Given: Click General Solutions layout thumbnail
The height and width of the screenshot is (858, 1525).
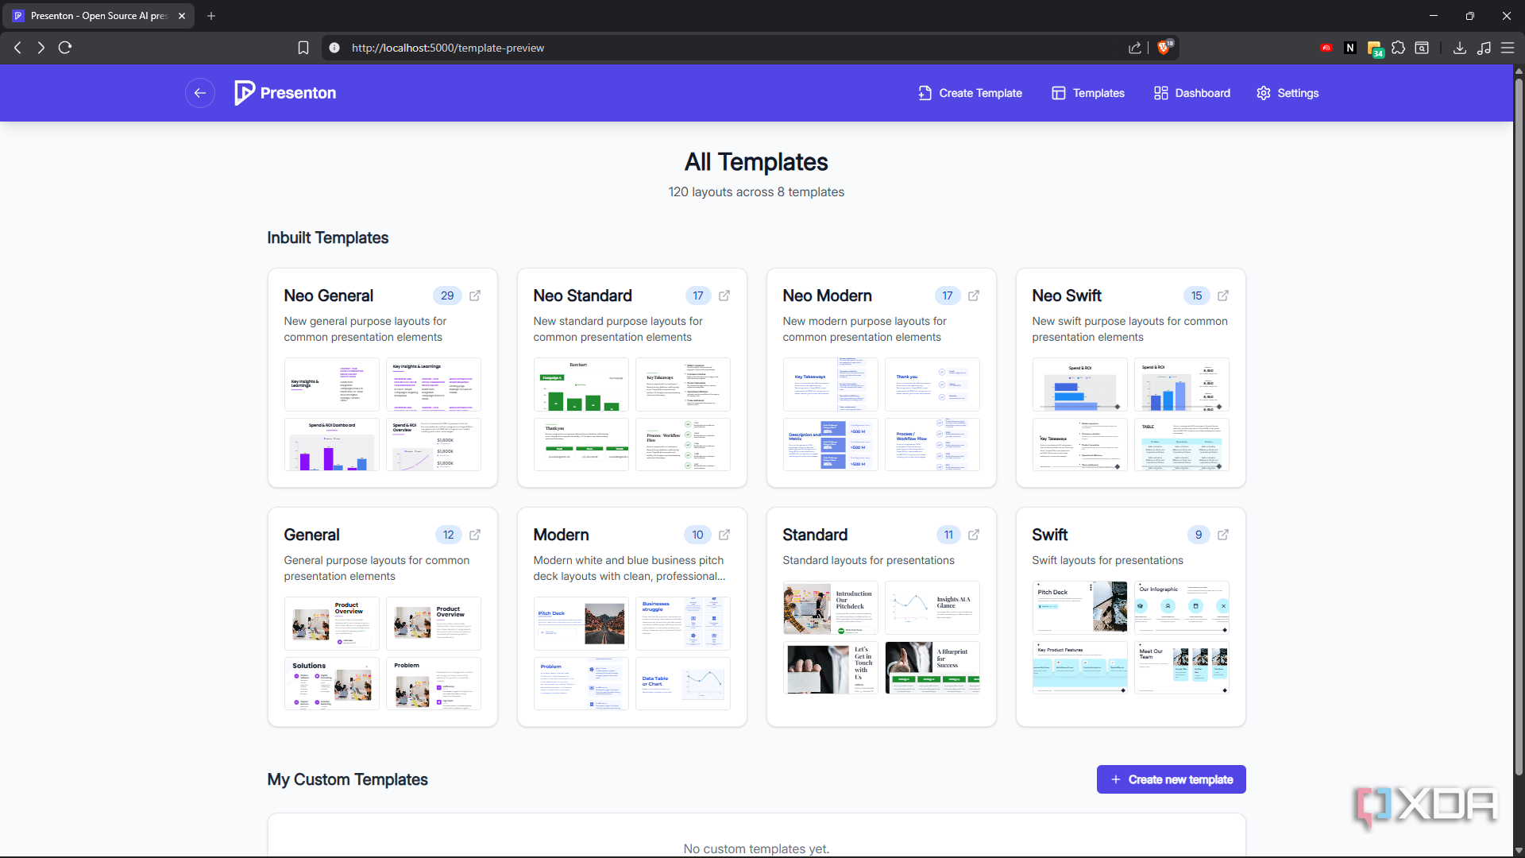Looking at the screenshot, I should (332, 684).
